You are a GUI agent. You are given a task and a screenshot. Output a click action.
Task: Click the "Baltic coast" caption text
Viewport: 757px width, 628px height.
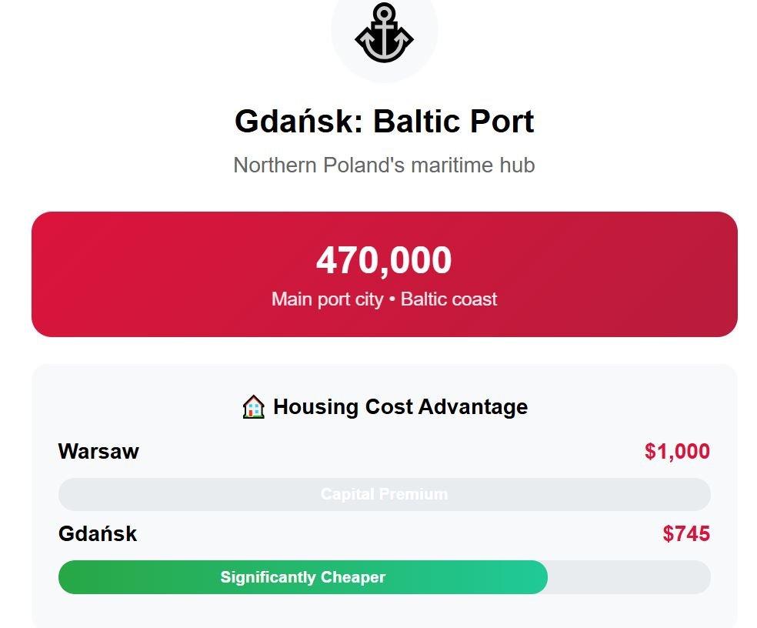point(449,299)
